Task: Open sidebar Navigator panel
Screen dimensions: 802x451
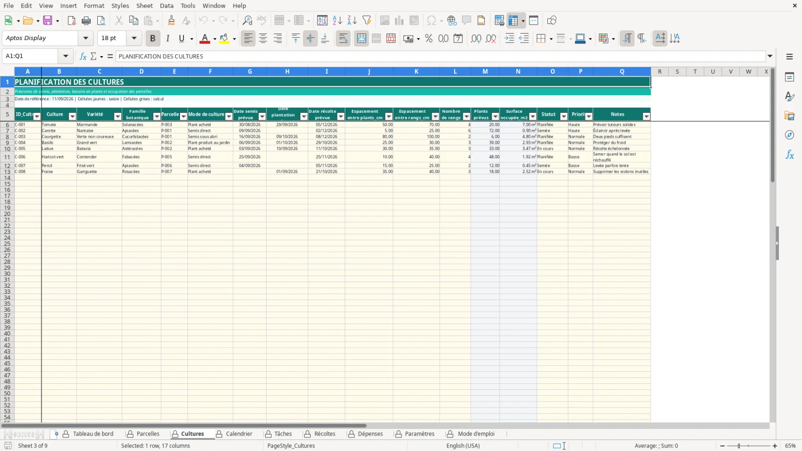Action: 789,135
